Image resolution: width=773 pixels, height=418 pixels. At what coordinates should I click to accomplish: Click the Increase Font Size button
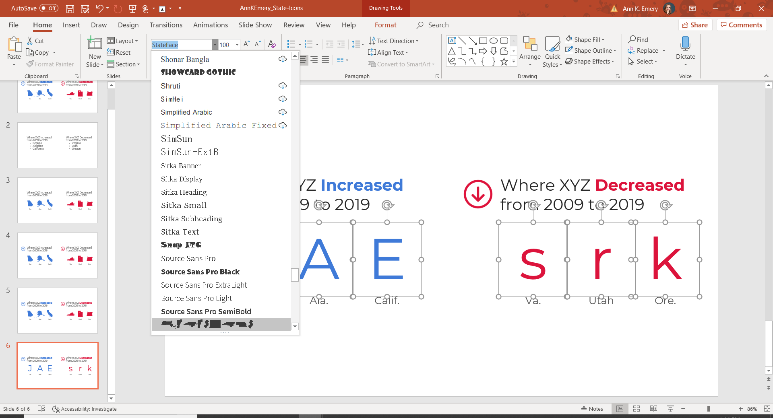(246, 44)
